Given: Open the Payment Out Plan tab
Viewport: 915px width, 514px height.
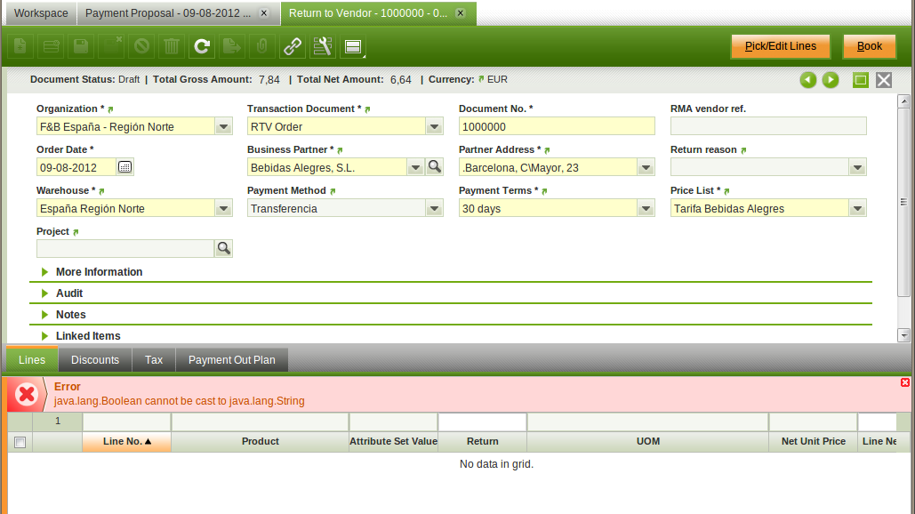Looking at the screenshot, I should (x=232, y=360).
